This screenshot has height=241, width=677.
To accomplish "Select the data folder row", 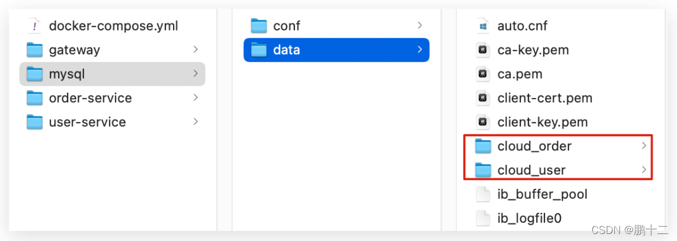I will [x=336, y=50].
